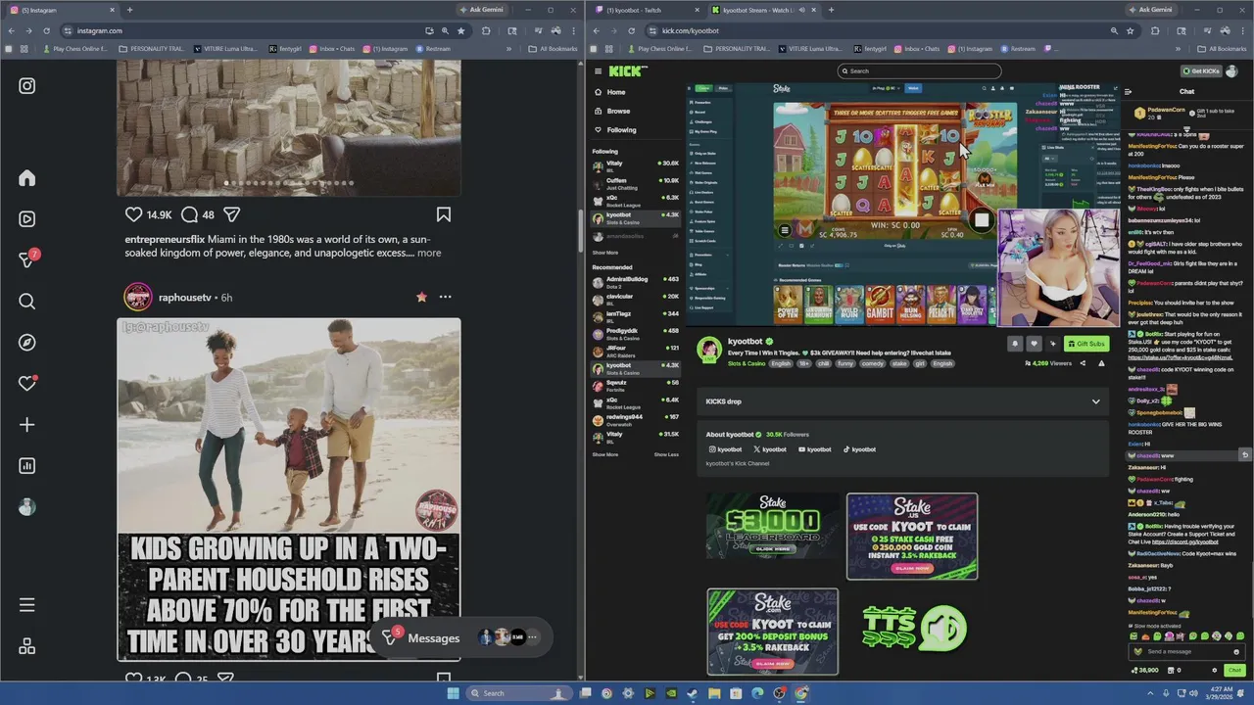Click favorite star on raphousetv post
Screen dimensions: 1254x705
coord(421,297)
